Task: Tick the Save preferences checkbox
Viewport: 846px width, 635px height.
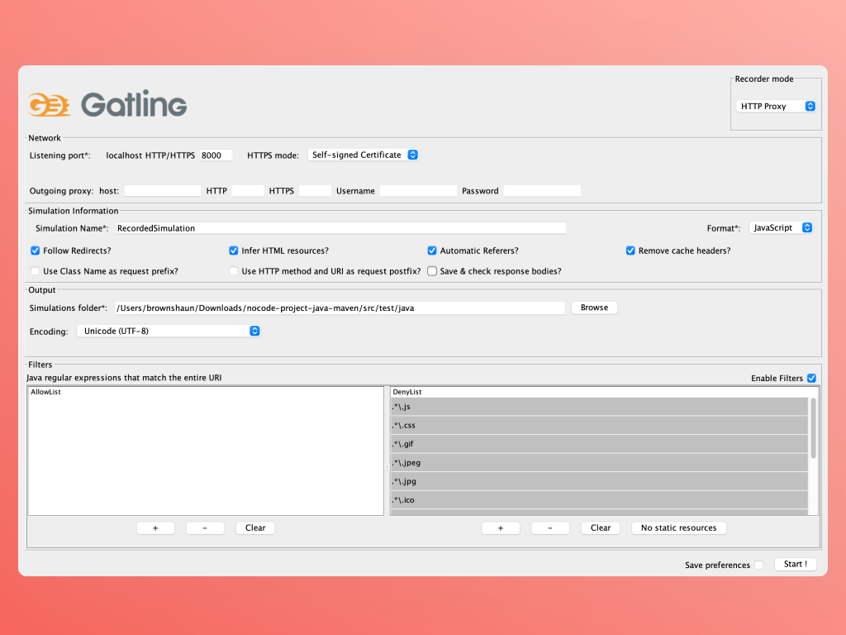Action: [758, 565]
